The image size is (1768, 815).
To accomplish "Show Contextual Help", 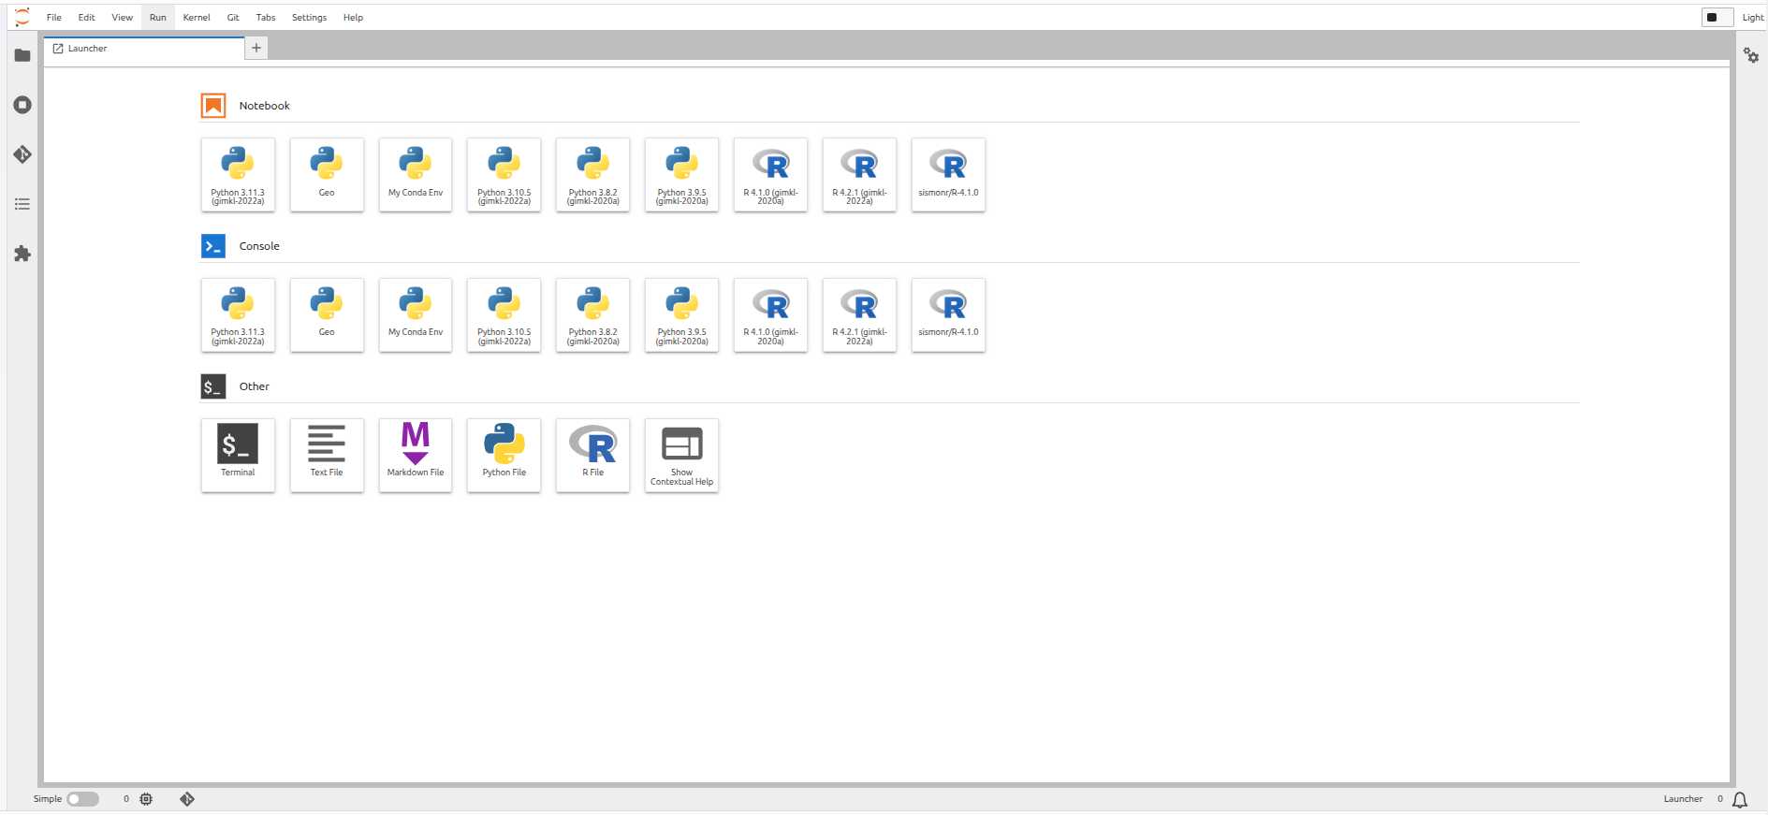I will [x=681, y=455].
